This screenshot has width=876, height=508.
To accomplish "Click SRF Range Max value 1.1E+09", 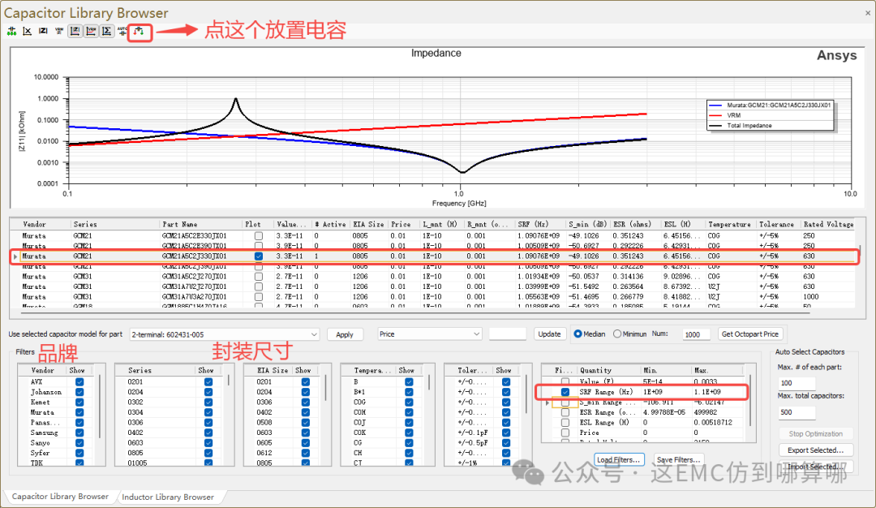I will click(707, 392).
